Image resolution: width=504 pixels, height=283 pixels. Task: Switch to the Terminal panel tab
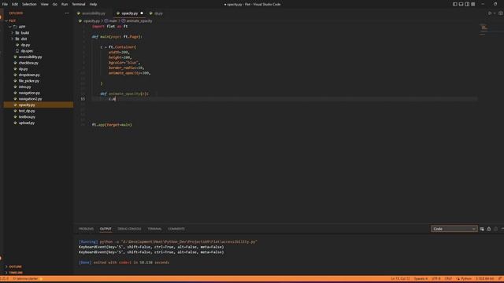154,229
